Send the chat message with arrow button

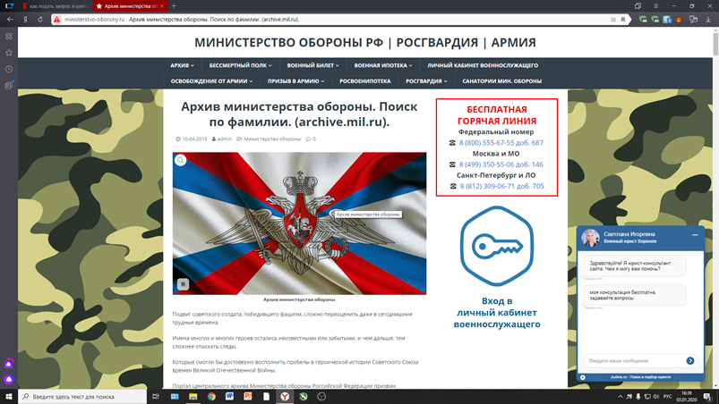tap(690, 360)
